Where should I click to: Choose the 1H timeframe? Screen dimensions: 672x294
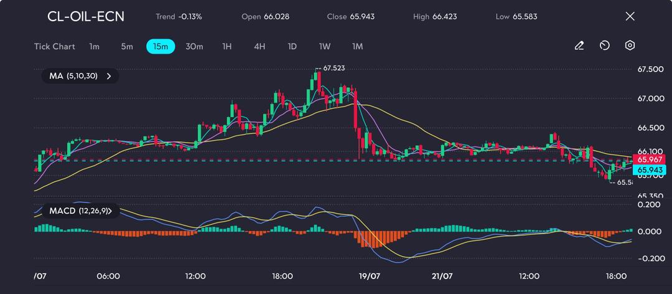(227, 47)
